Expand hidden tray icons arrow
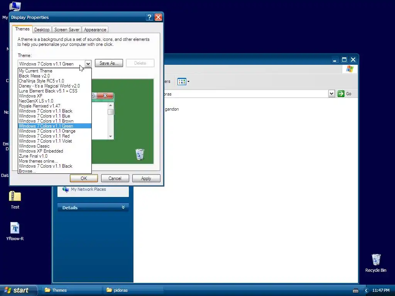Image resolution: width=395 pixels, height=296 pixels. pyautogui.click(x=366, y=291)
